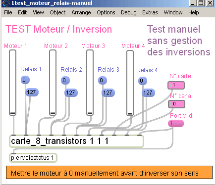
Task: Click the Port Midi message box
Action: click(x=176, y=123)
